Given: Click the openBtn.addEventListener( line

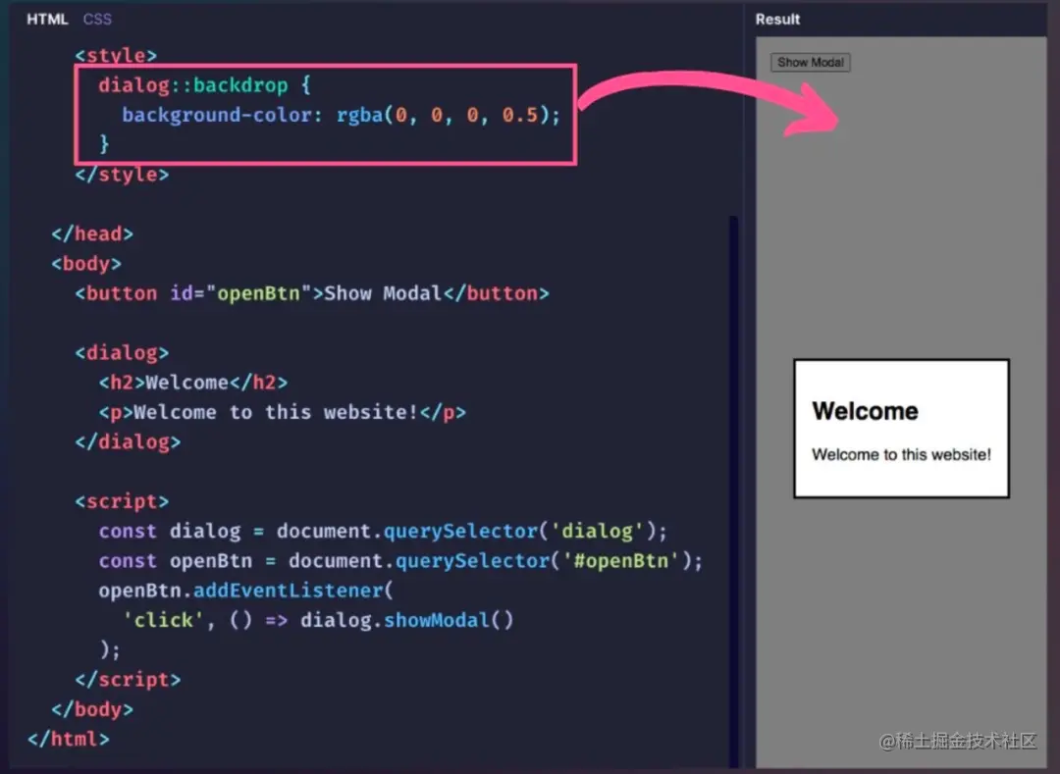Looking at the screenshot, I should 246,591.
